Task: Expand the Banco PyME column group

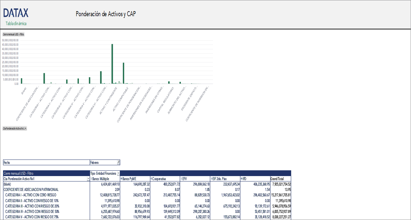Action: [x=121, y=179]
